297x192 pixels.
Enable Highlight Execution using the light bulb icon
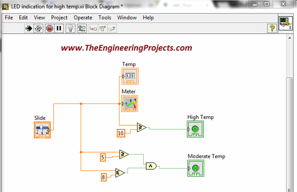(70, 28)
